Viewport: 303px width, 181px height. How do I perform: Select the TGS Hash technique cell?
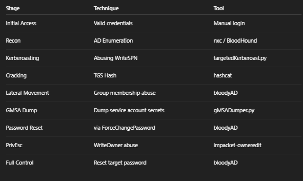click(x=105, y=75)
